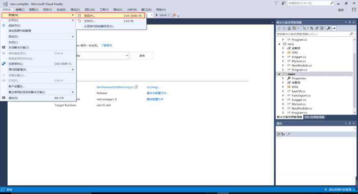Open the 视图(V) View menu

coord(34,10)
